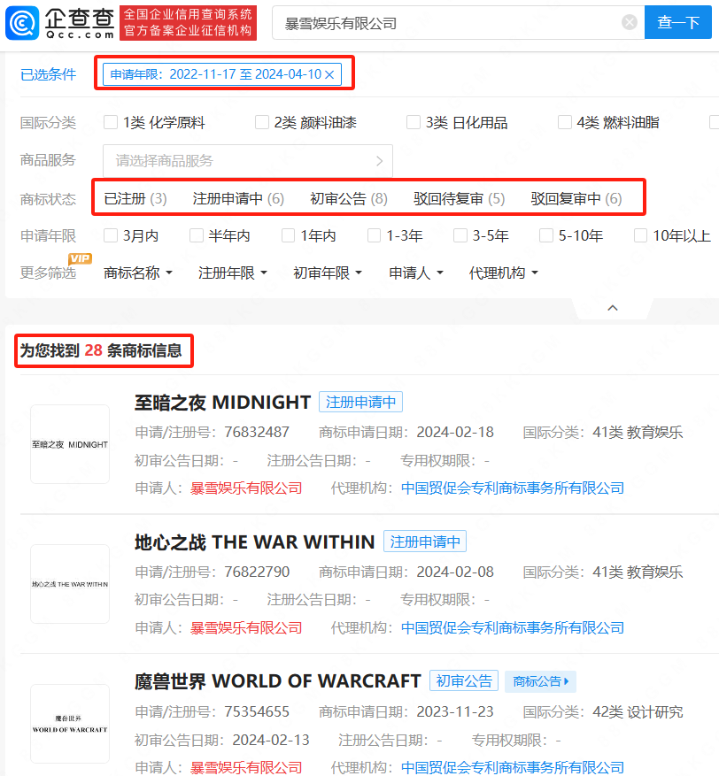
Task: Tick the 5-10年 application period box
Action: [x=546, y=235]
